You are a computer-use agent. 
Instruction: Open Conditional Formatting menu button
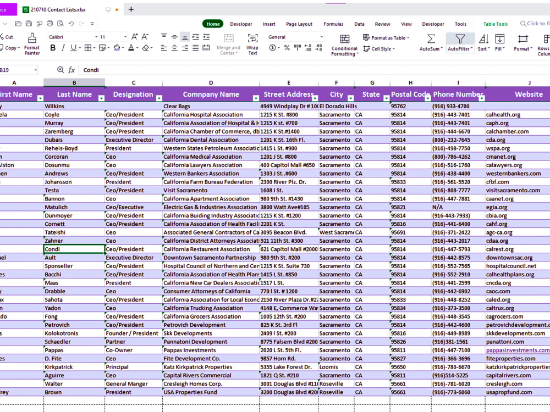pos(344,44)
